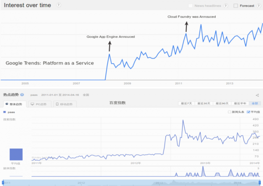Click the paas legend color square
Image resolution: width=263 pixels, height=186 pixels.
pos(4,112)
